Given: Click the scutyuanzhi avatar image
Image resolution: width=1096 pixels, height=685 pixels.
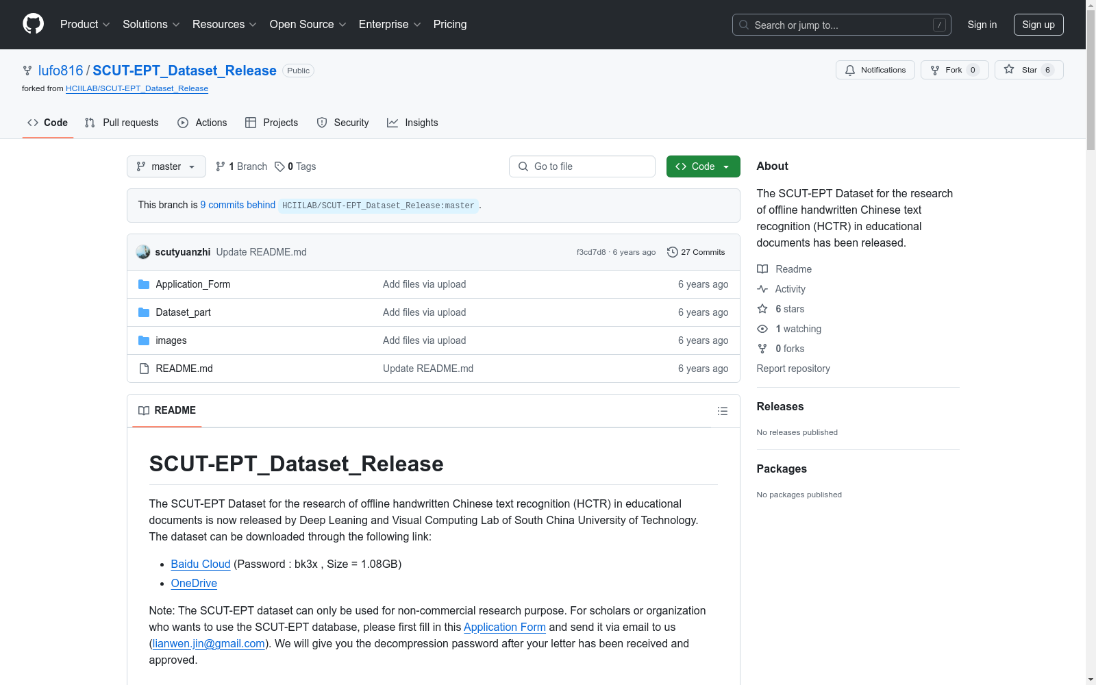Looking at the screenshot, I should tap(143, 252).
